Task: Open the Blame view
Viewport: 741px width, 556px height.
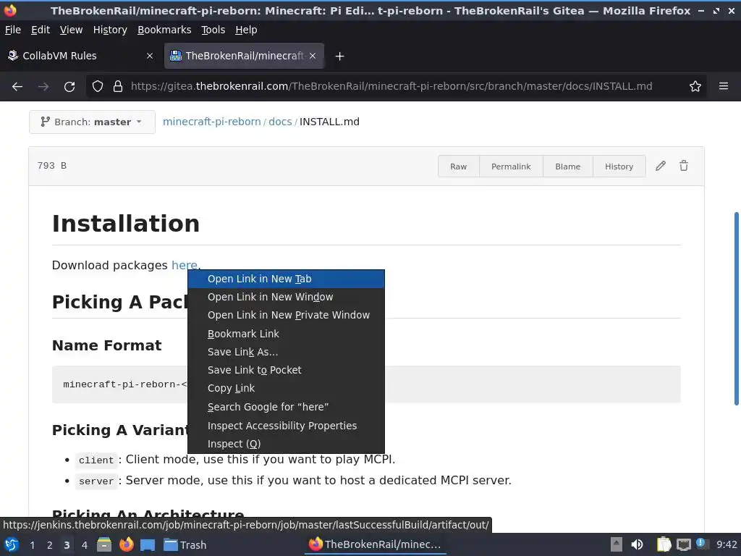Action: pos(567,167)
